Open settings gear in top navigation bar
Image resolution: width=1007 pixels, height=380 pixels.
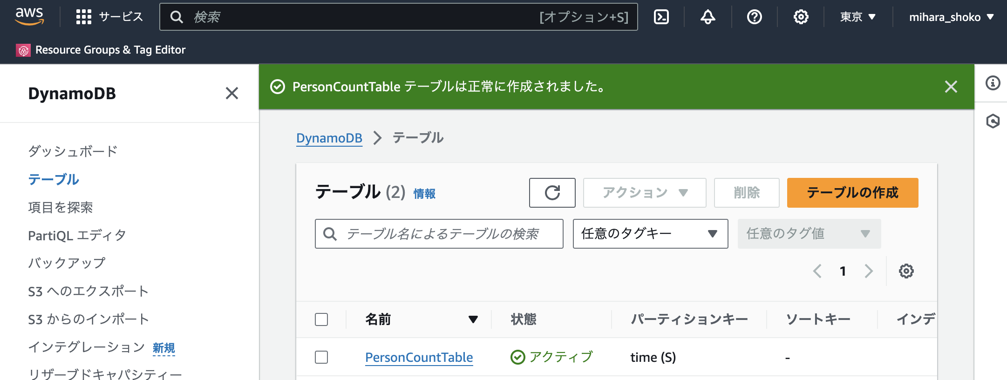(x=801, y=17)
